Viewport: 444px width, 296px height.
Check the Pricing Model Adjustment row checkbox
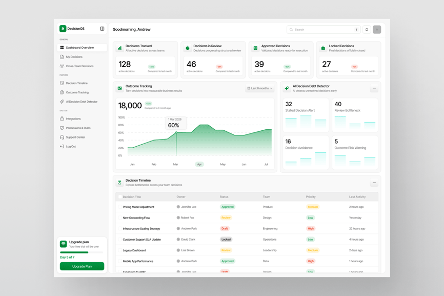point(120,207)
